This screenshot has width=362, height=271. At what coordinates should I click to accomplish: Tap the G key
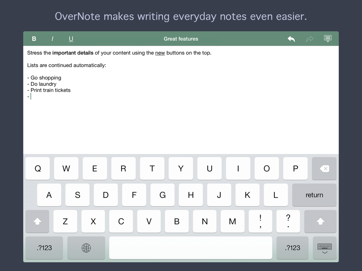coord(163,195)
